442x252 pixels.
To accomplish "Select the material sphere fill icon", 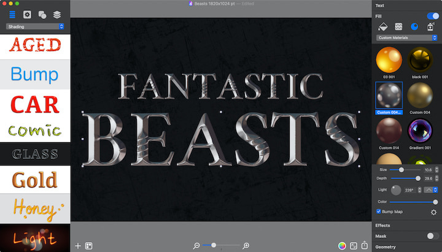I will [414, 26].
